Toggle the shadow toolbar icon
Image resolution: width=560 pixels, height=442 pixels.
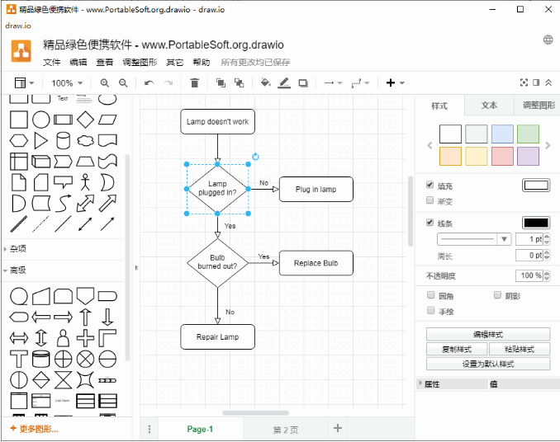point(303,83)
